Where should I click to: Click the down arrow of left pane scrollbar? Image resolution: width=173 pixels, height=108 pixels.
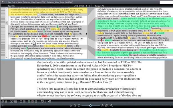(7, 58)
